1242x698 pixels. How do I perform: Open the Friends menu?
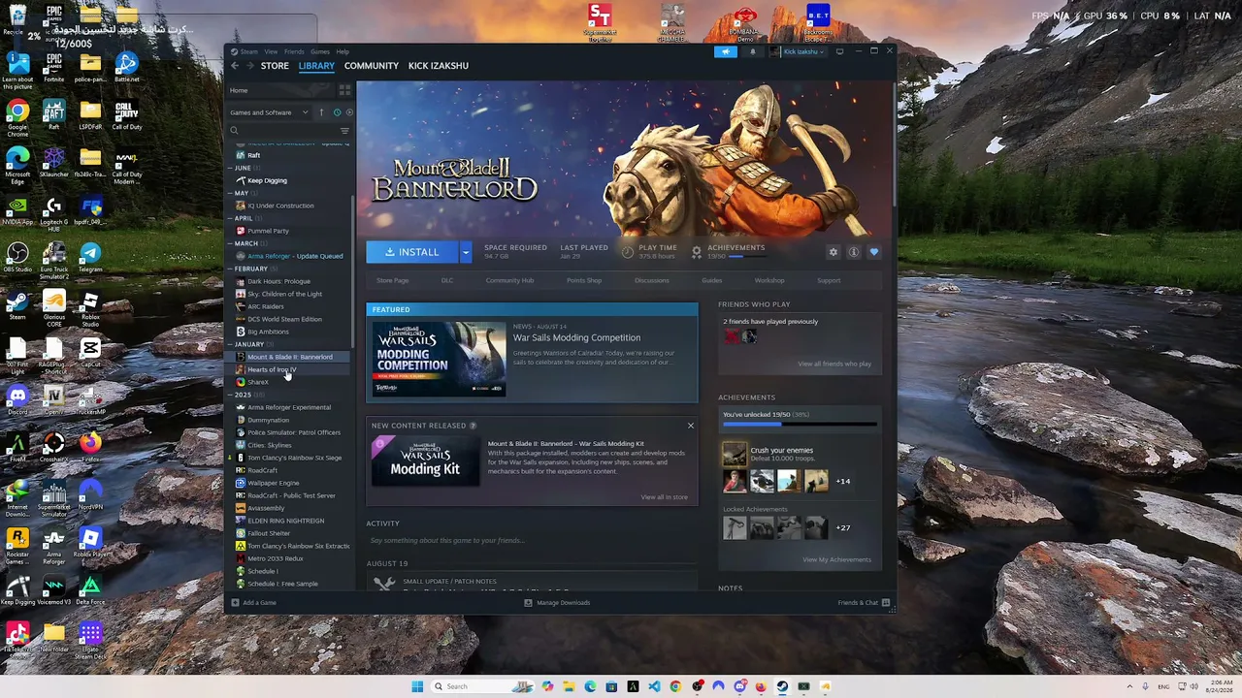click(294, 51)
